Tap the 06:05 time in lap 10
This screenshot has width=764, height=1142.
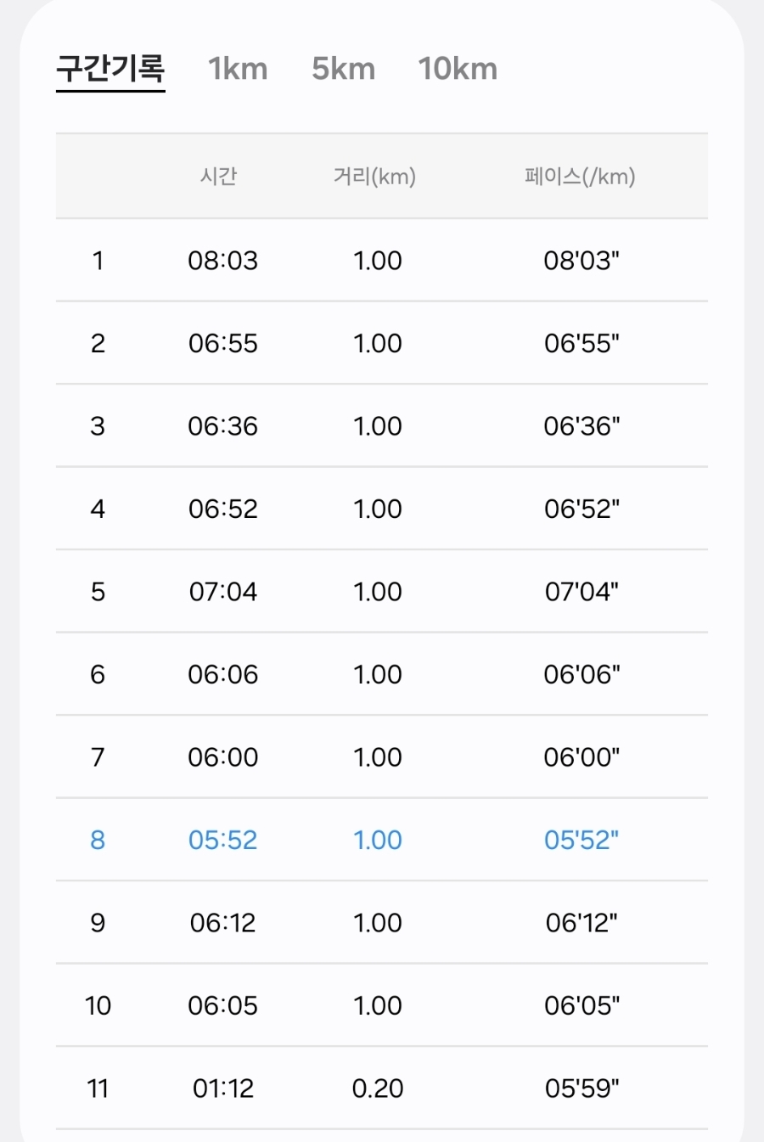pos(223,1005)
